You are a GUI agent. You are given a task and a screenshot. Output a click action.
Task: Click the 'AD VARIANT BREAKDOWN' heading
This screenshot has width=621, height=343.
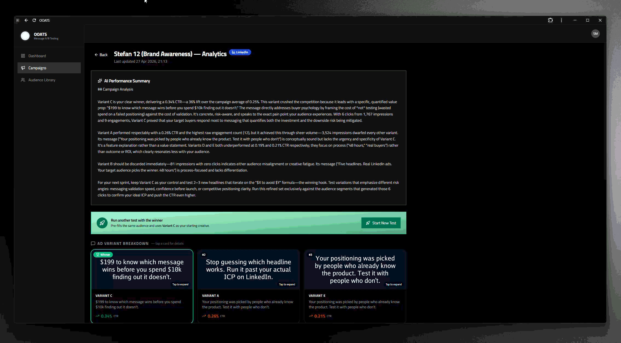pos(123,243)
